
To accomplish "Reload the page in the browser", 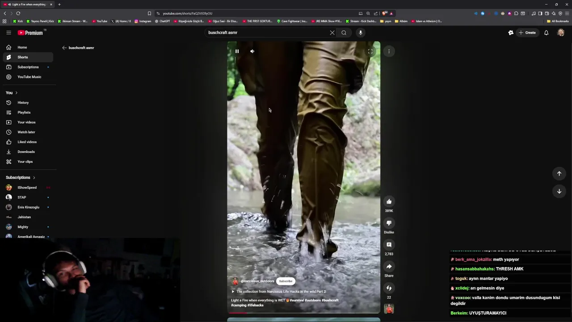I will coord(18,13).
